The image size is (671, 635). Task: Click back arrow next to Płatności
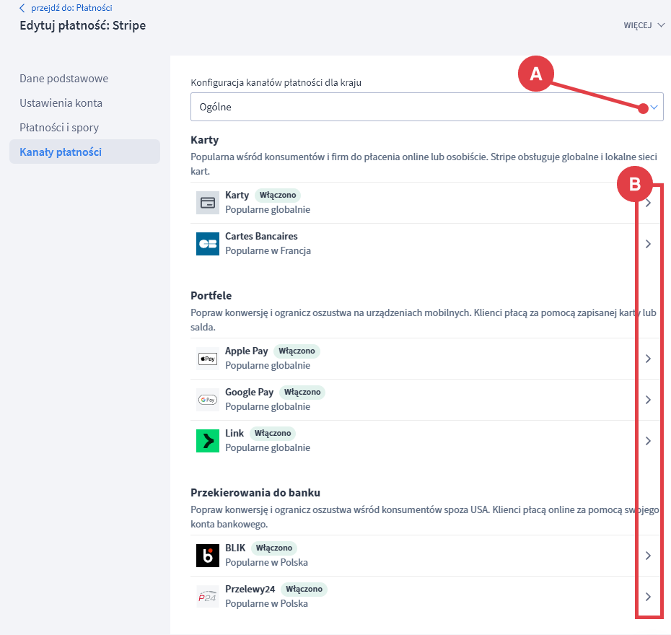[x=22, y=9]
